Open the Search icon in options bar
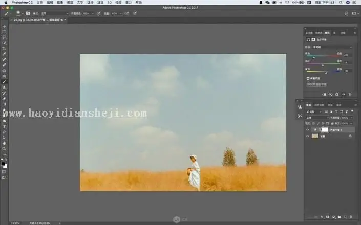The image size is (361, 225). tap(347, 14)
